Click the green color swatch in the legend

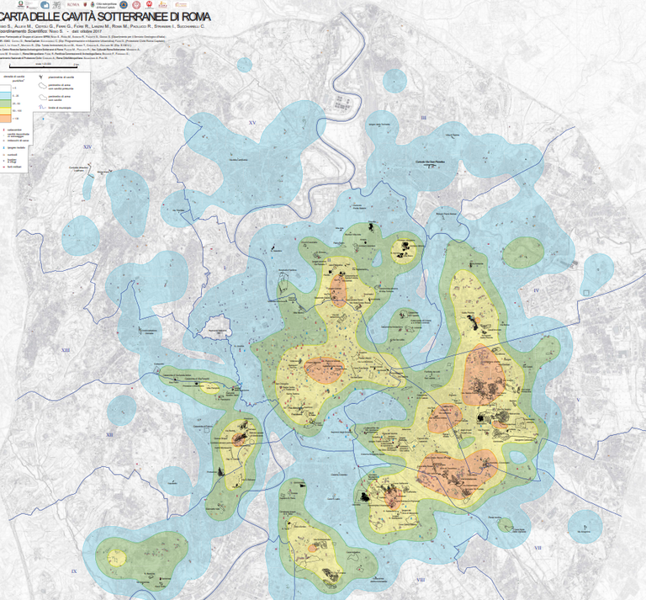[x=4, y=103]
